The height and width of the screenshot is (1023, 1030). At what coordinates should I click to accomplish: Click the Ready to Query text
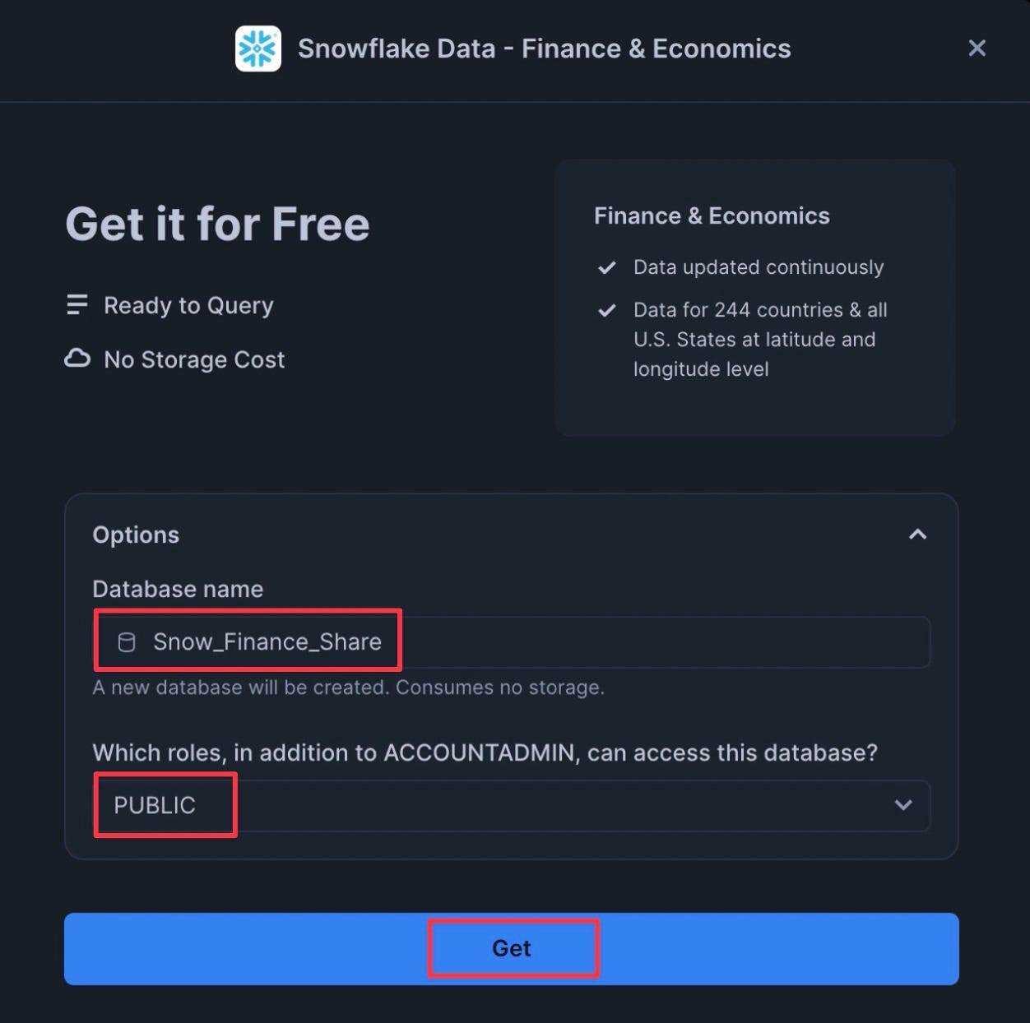(188, 305)
